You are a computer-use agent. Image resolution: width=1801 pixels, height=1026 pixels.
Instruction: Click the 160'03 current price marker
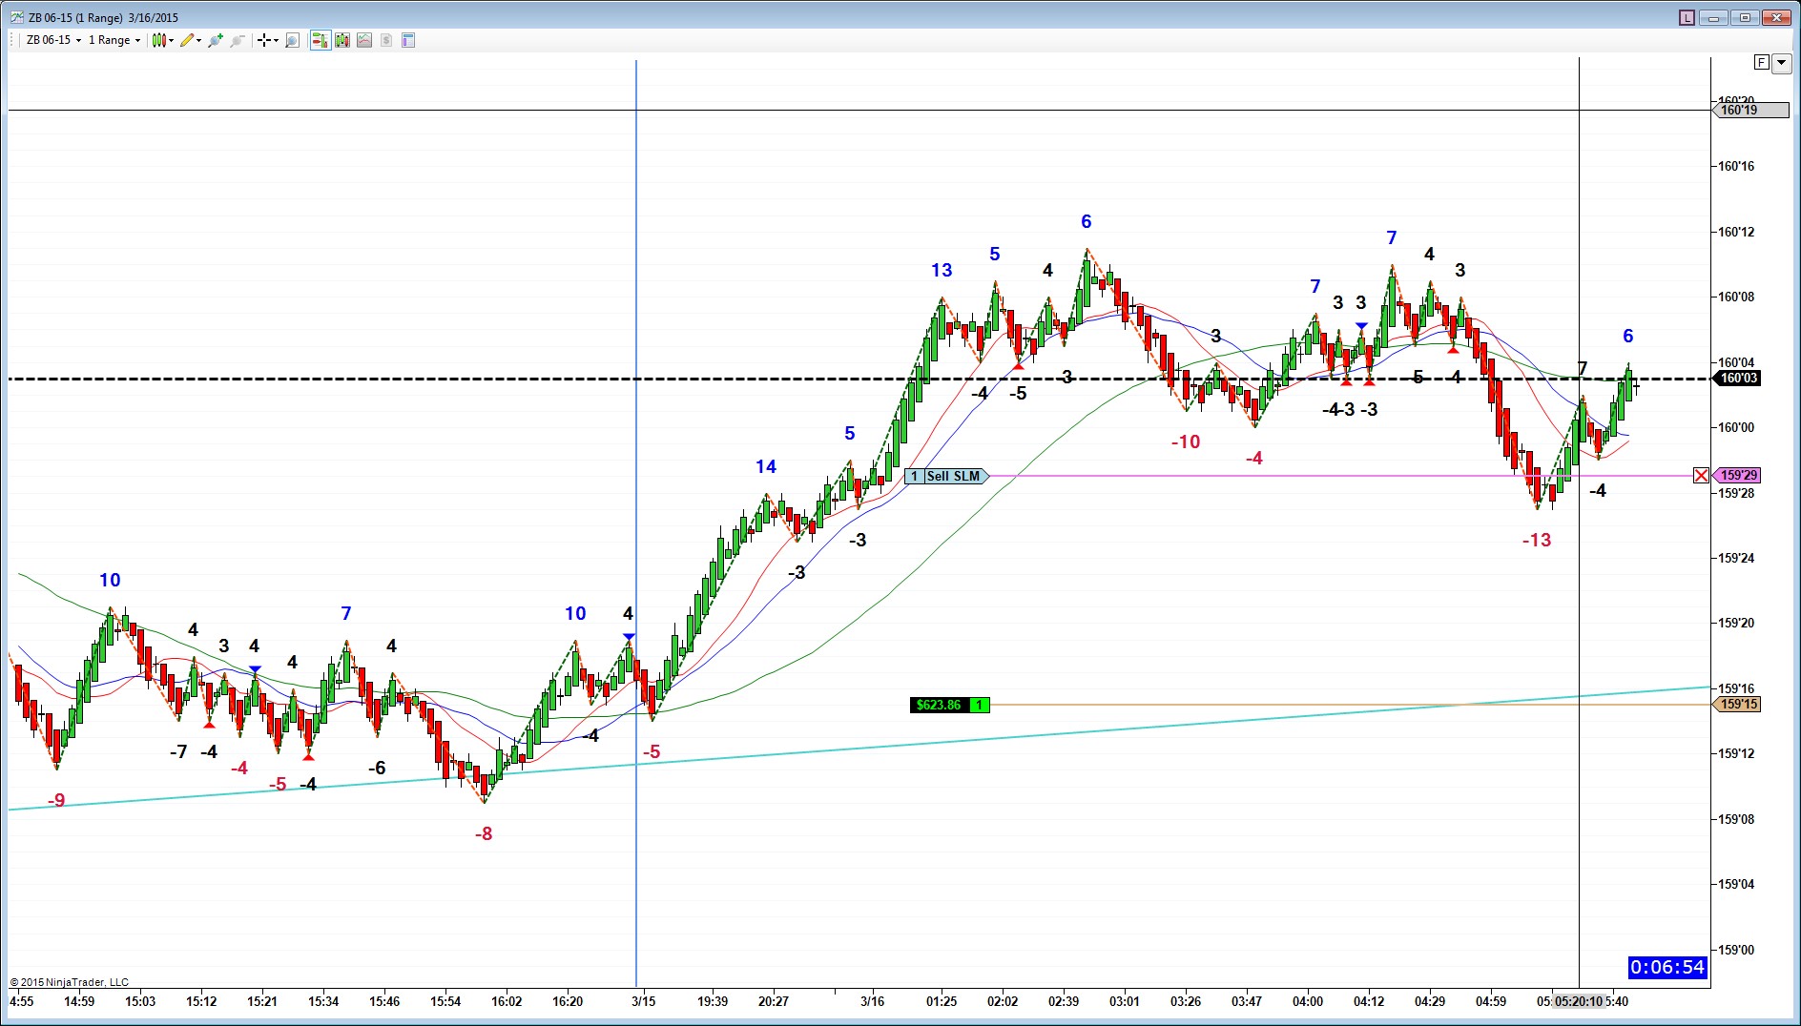click(1737, 378)
